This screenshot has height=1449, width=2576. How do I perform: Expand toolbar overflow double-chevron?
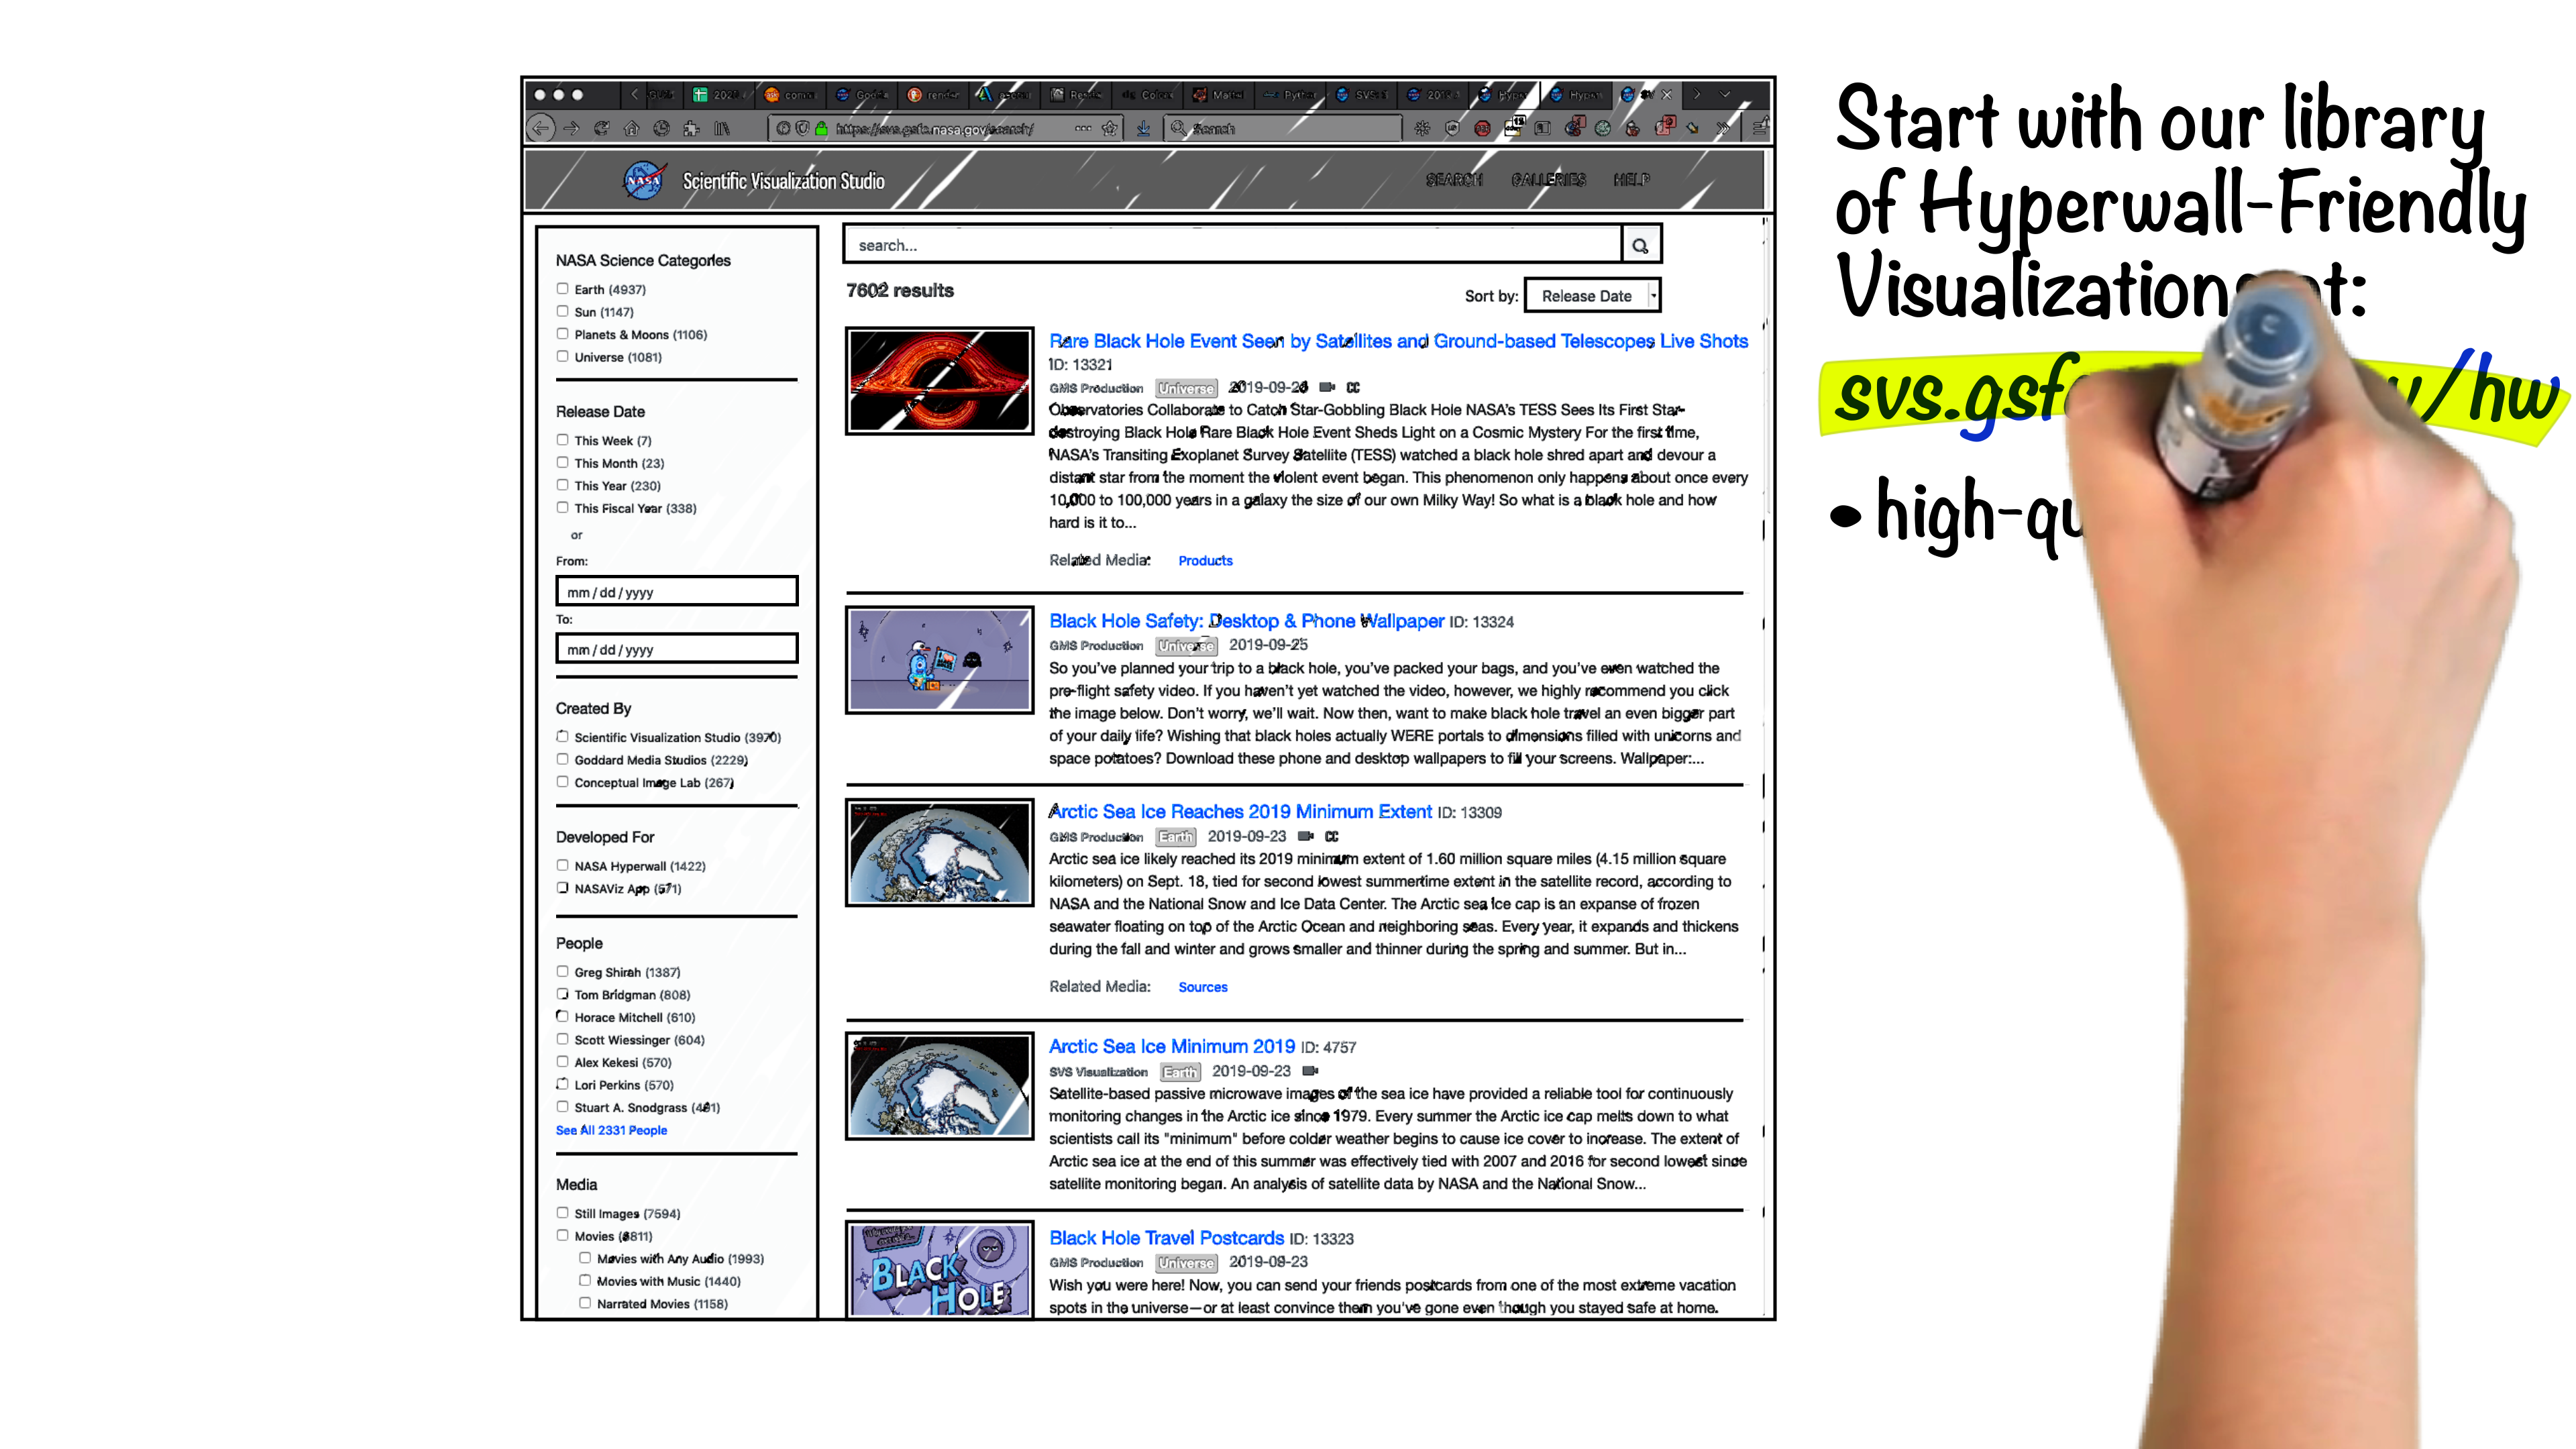1723,128
